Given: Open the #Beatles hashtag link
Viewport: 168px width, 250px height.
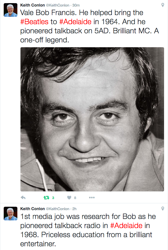Looking at the screenshot, I should [34, 22].
